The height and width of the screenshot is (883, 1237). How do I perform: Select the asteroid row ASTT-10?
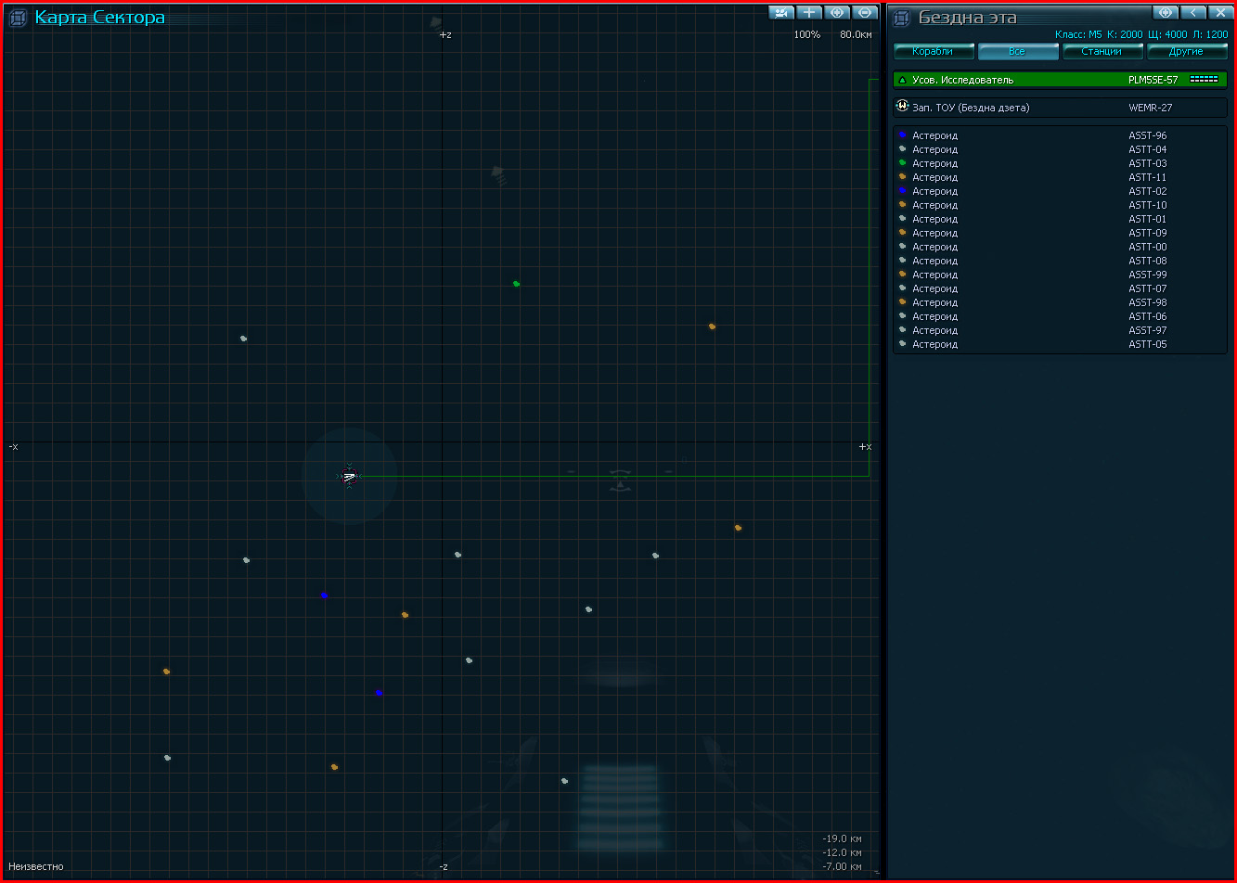(1060, 205)
